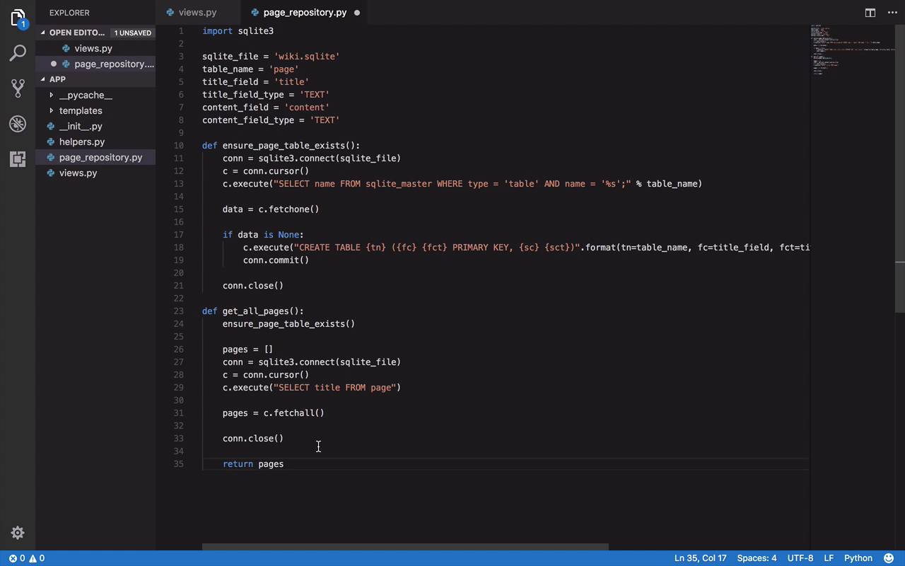Click Python icon beside __init__.py in explorer
Screen dimensions: 905x566
tap(51, 127)
